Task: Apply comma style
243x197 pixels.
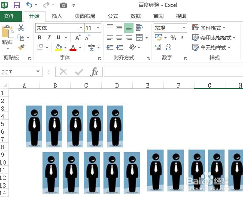Action: (182, 38)
